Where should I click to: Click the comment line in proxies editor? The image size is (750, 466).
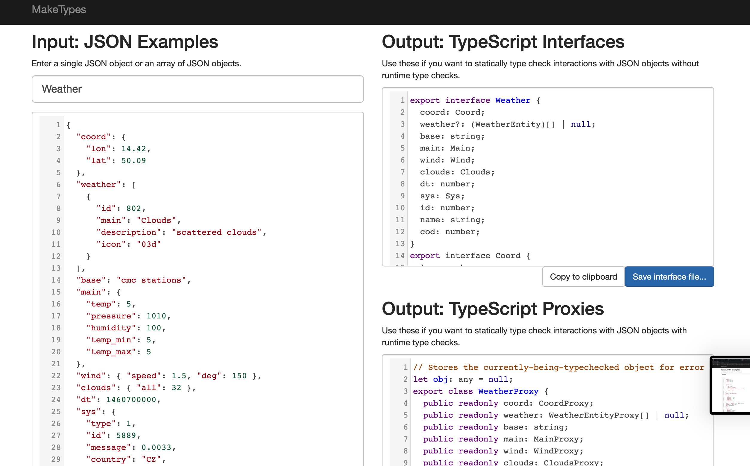(x=558, y=367)
